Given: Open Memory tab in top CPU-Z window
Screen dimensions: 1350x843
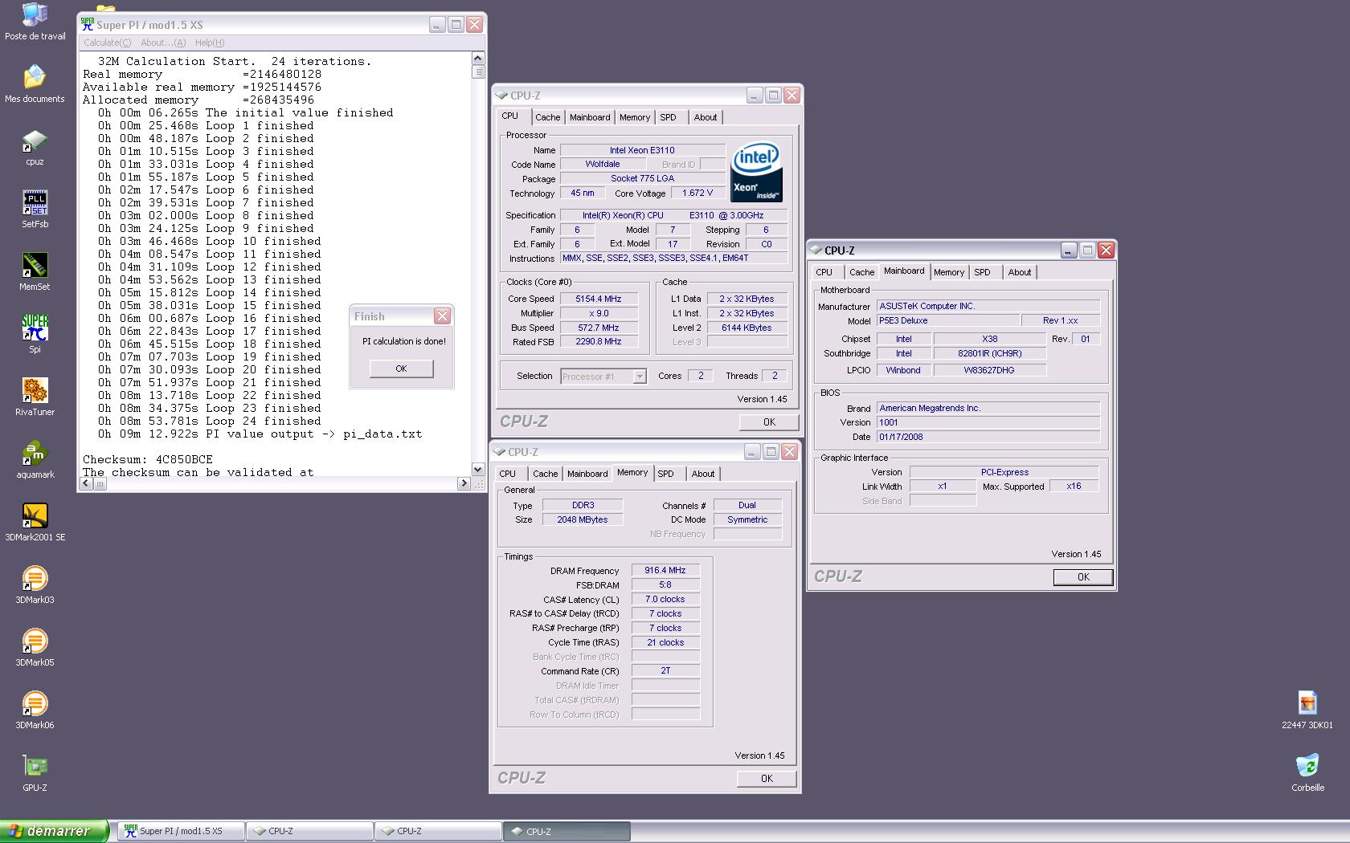Looking at the screenshot, I should point(635,117).
